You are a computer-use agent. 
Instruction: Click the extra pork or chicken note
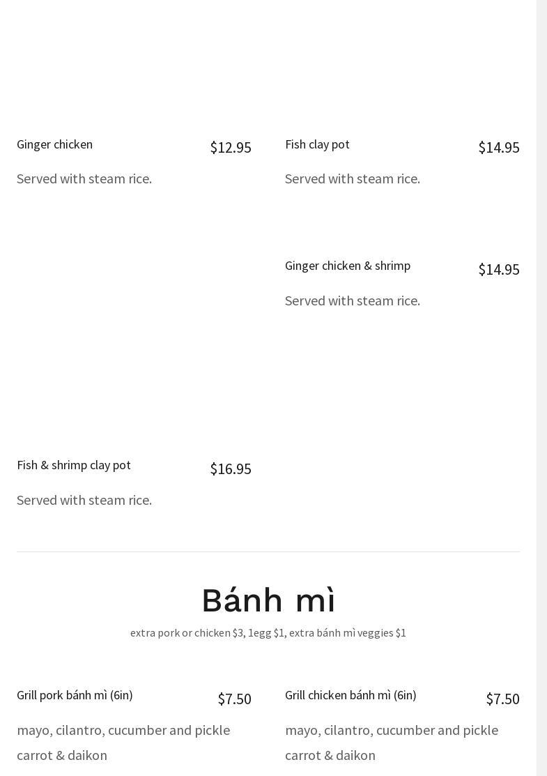point(268,633)
